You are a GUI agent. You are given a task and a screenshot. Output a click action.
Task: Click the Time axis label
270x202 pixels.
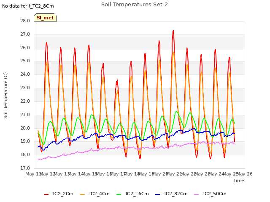[239, 181]
